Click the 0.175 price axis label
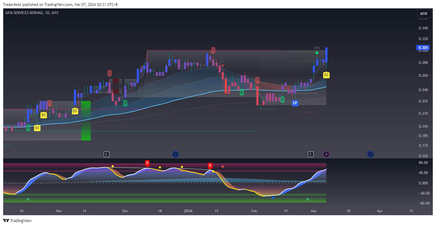 click(x=423, y=146)
